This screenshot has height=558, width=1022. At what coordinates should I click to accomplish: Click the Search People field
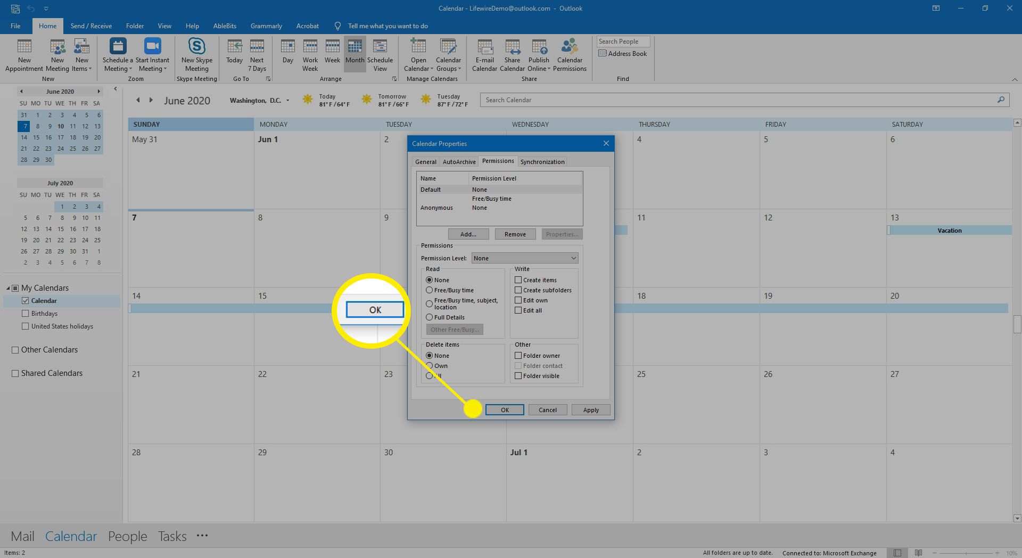[623, 42]
